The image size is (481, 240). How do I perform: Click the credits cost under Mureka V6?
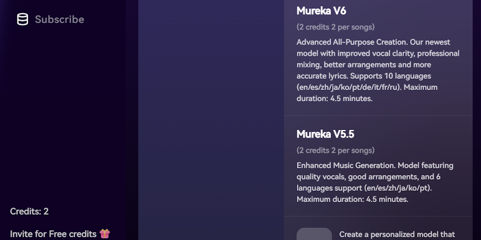pos(335,27)
